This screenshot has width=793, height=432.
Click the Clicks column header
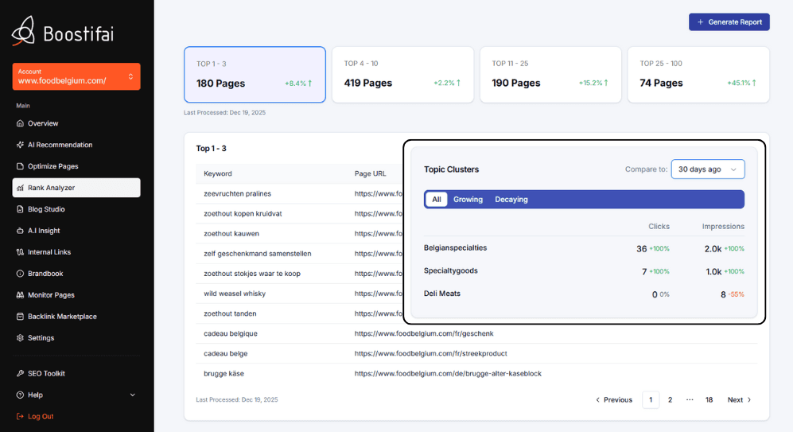[659, 226]
